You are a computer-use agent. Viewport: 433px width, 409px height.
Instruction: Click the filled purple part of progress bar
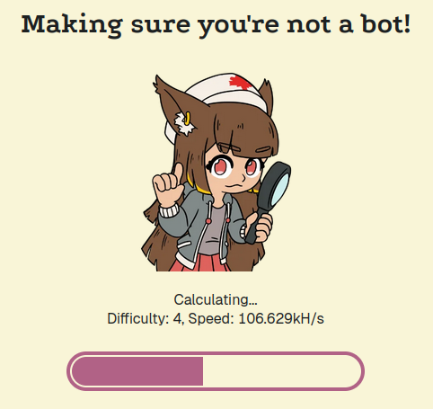(137, 371)
